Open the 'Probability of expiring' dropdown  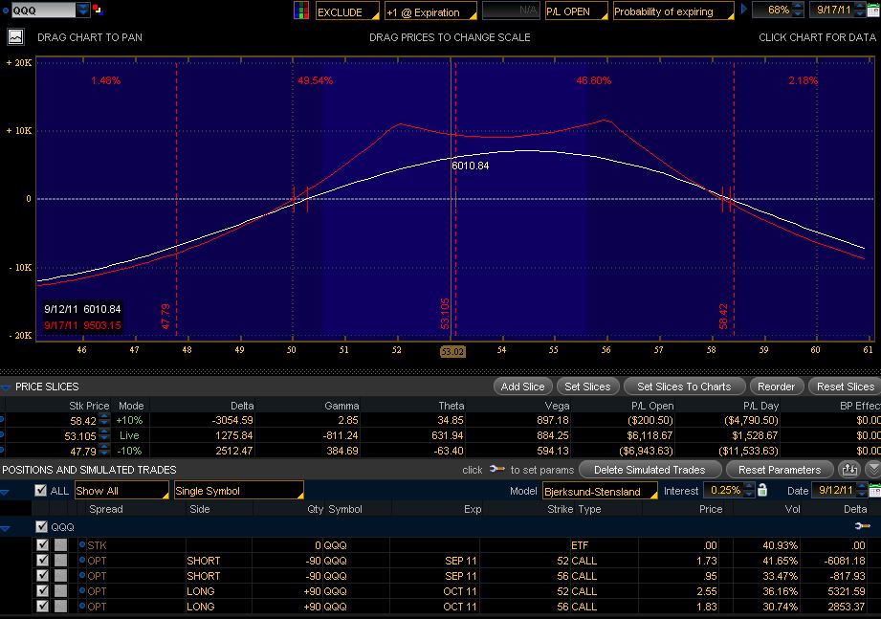tap(673, 11)
